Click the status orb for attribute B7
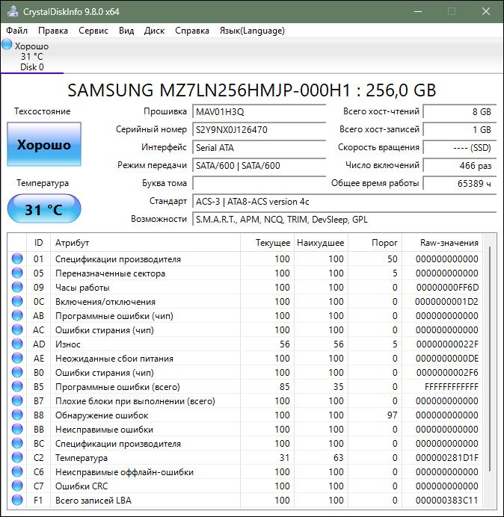504x517 pixels. point(17,400)
